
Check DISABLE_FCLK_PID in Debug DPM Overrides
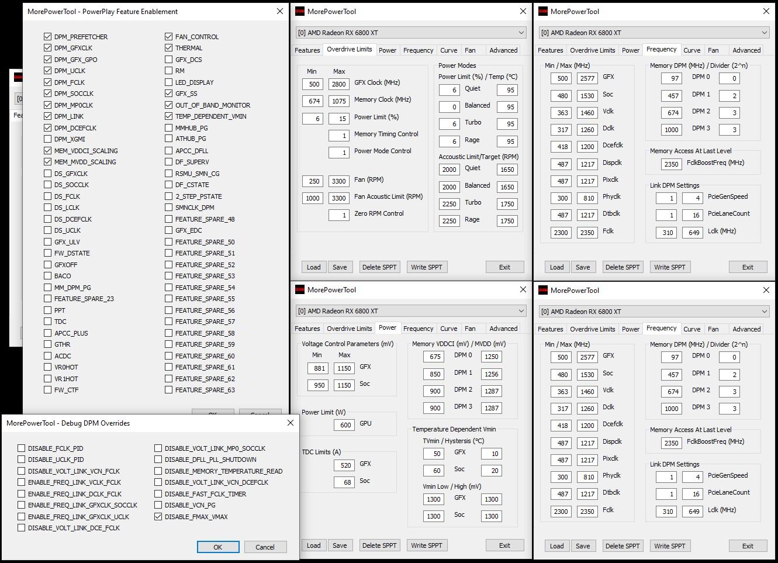pyautogui.click(x=22, y=448)
